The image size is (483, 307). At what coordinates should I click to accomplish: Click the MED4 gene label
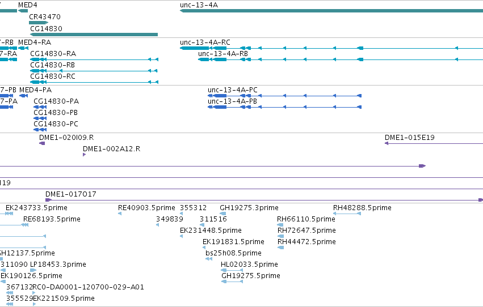pos(28,5)
